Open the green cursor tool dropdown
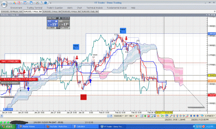Viewport: 216px width, 129px height. click(x=162, y=116)
